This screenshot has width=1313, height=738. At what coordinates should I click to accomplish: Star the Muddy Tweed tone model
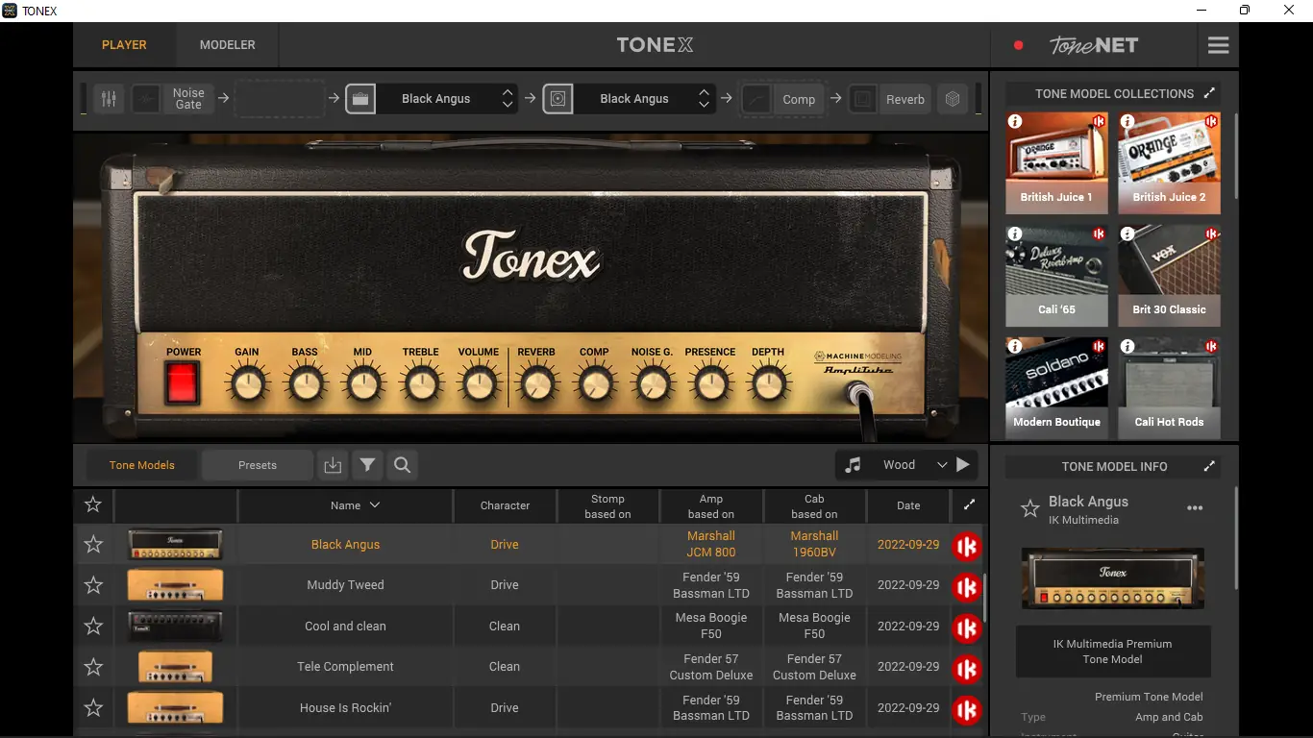(x=92, y=584)
